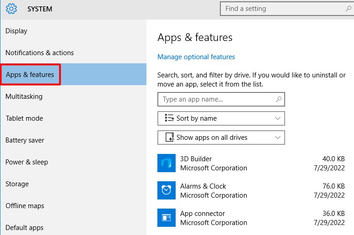354x235 pixels.
Task: Click the drive icon beside Show apps on all drives
Action: click(169, 138)
